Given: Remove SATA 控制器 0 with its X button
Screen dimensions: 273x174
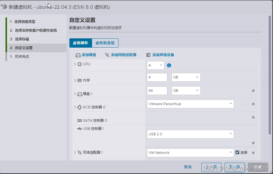Looking at the screenshot, I should click(253, 118).
